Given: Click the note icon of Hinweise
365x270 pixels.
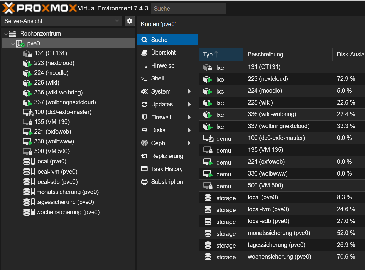Looking at the screenshot, I should [x=144, y=66].
